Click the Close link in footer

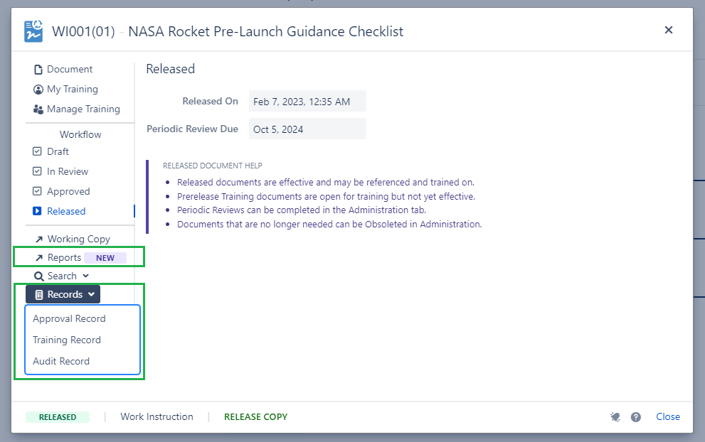667,417
